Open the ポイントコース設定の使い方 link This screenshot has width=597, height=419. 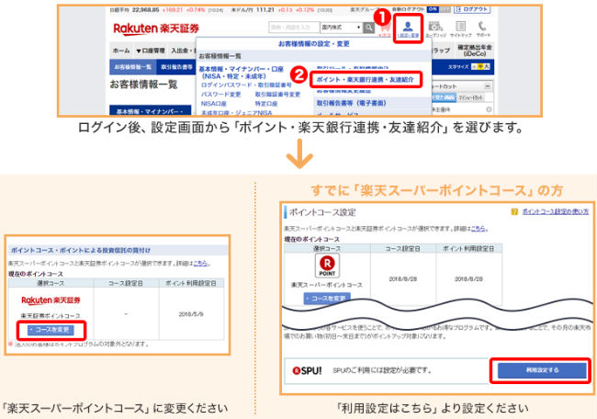tap(555, 211)
